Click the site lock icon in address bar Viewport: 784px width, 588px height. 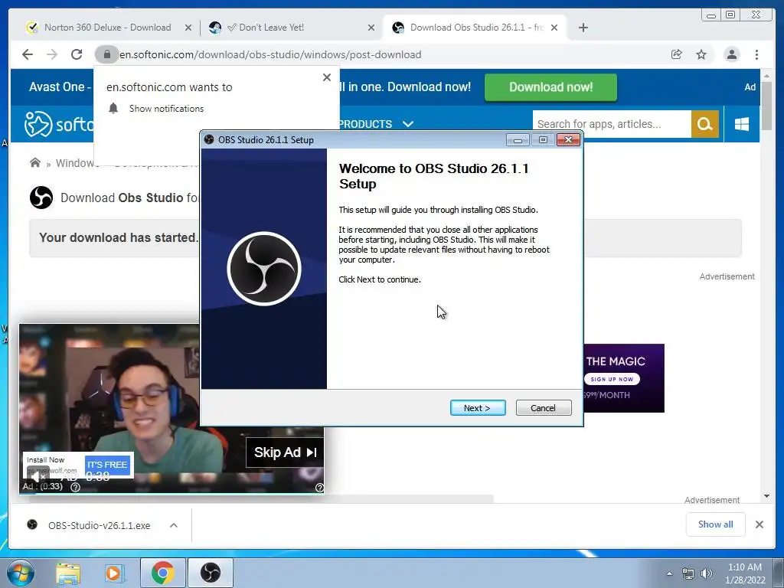(x=106, y=54)
